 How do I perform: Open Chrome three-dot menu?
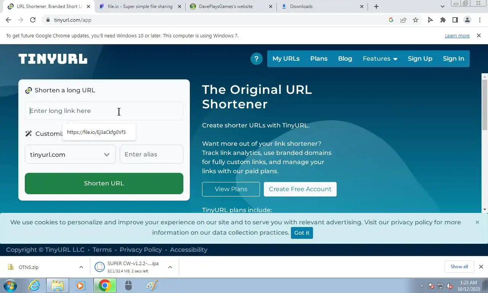pos(479,20)
